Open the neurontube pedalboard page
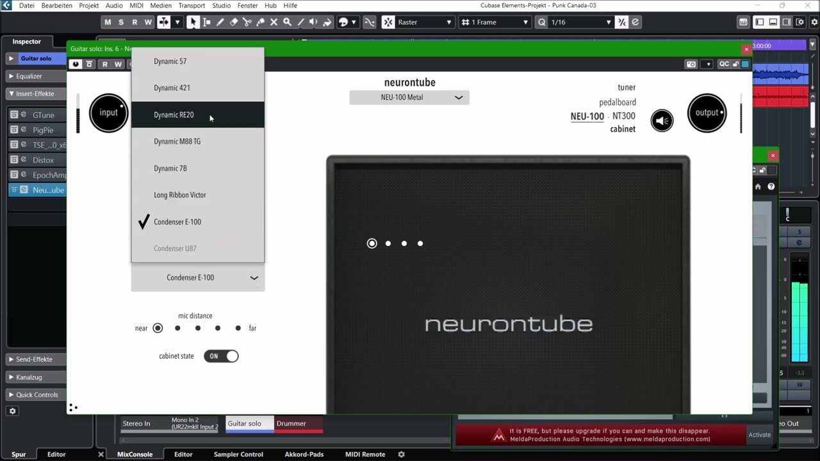 618,102
